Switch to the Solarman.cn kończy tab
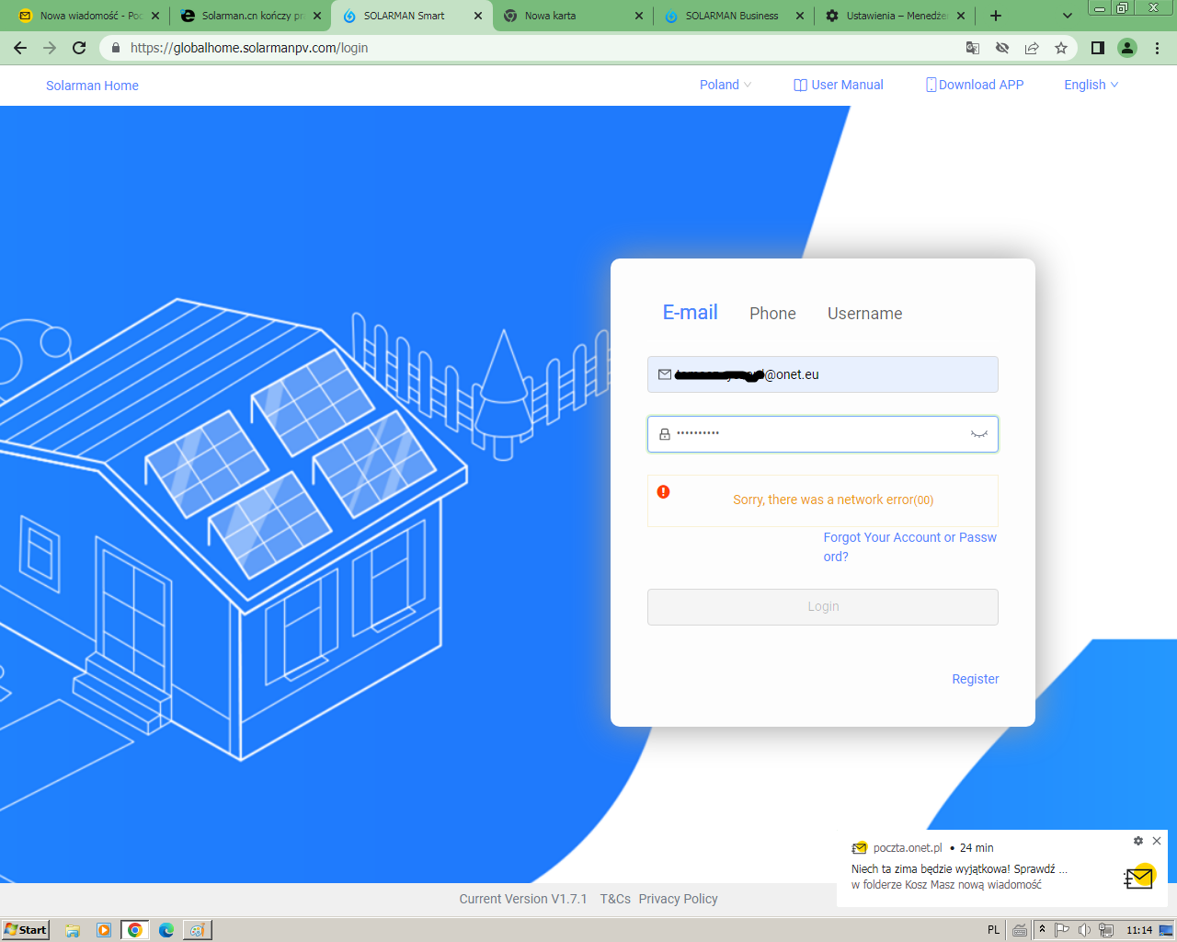This screenshot has height=942, width=1177. coord(251,16)
